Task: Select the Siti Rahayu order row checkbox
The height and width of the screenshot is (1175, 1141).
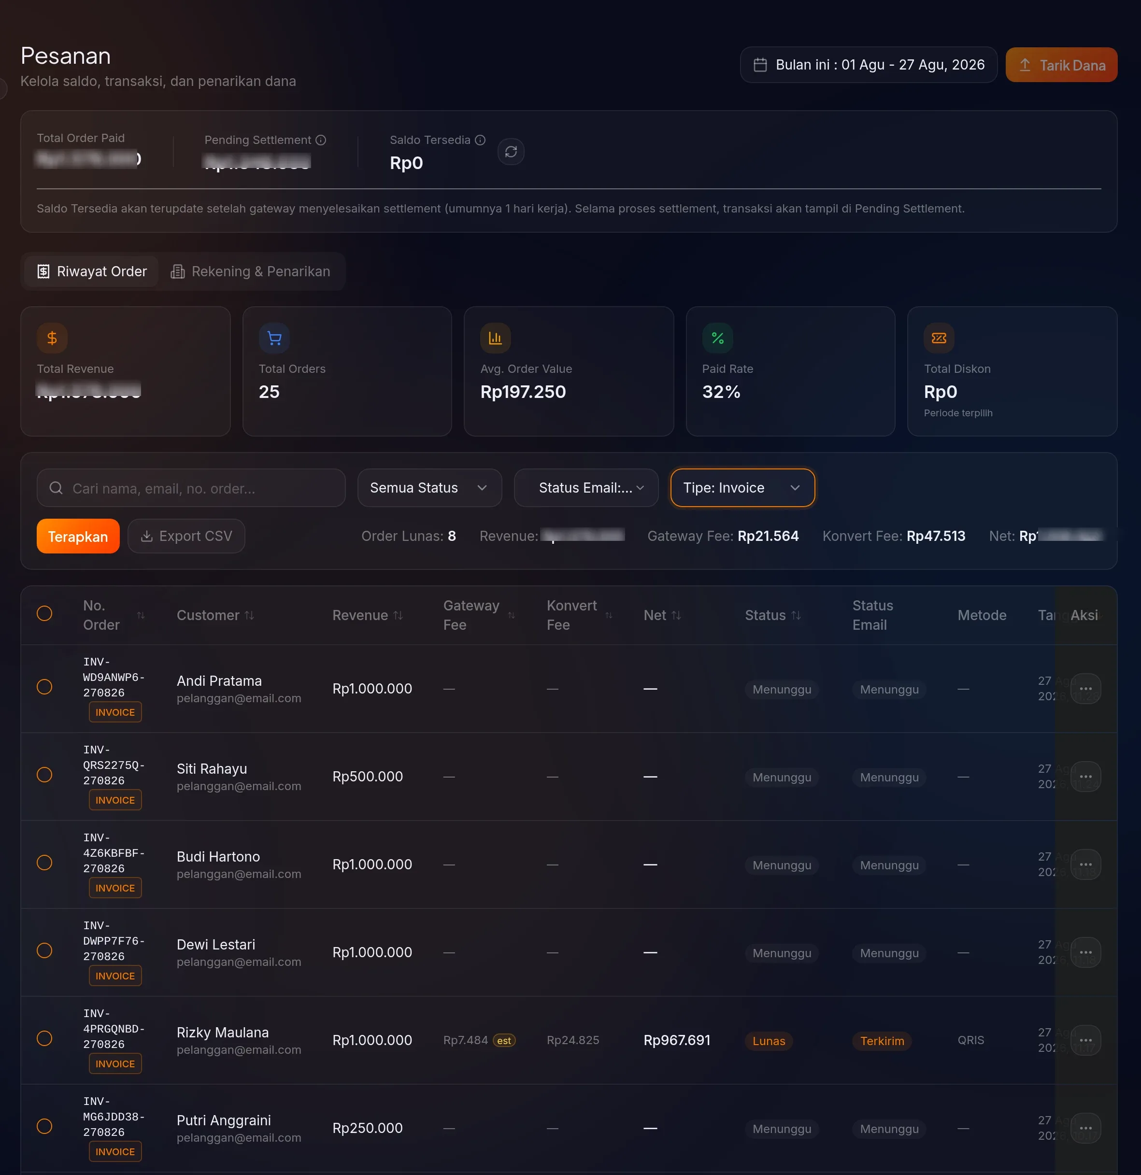Action: click(44, 775)
